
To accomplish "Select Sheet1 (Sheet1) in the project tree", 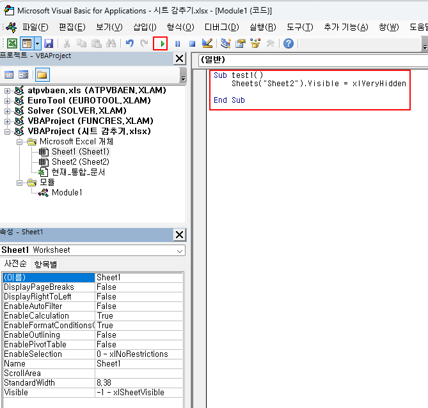I will click(81, 151).
